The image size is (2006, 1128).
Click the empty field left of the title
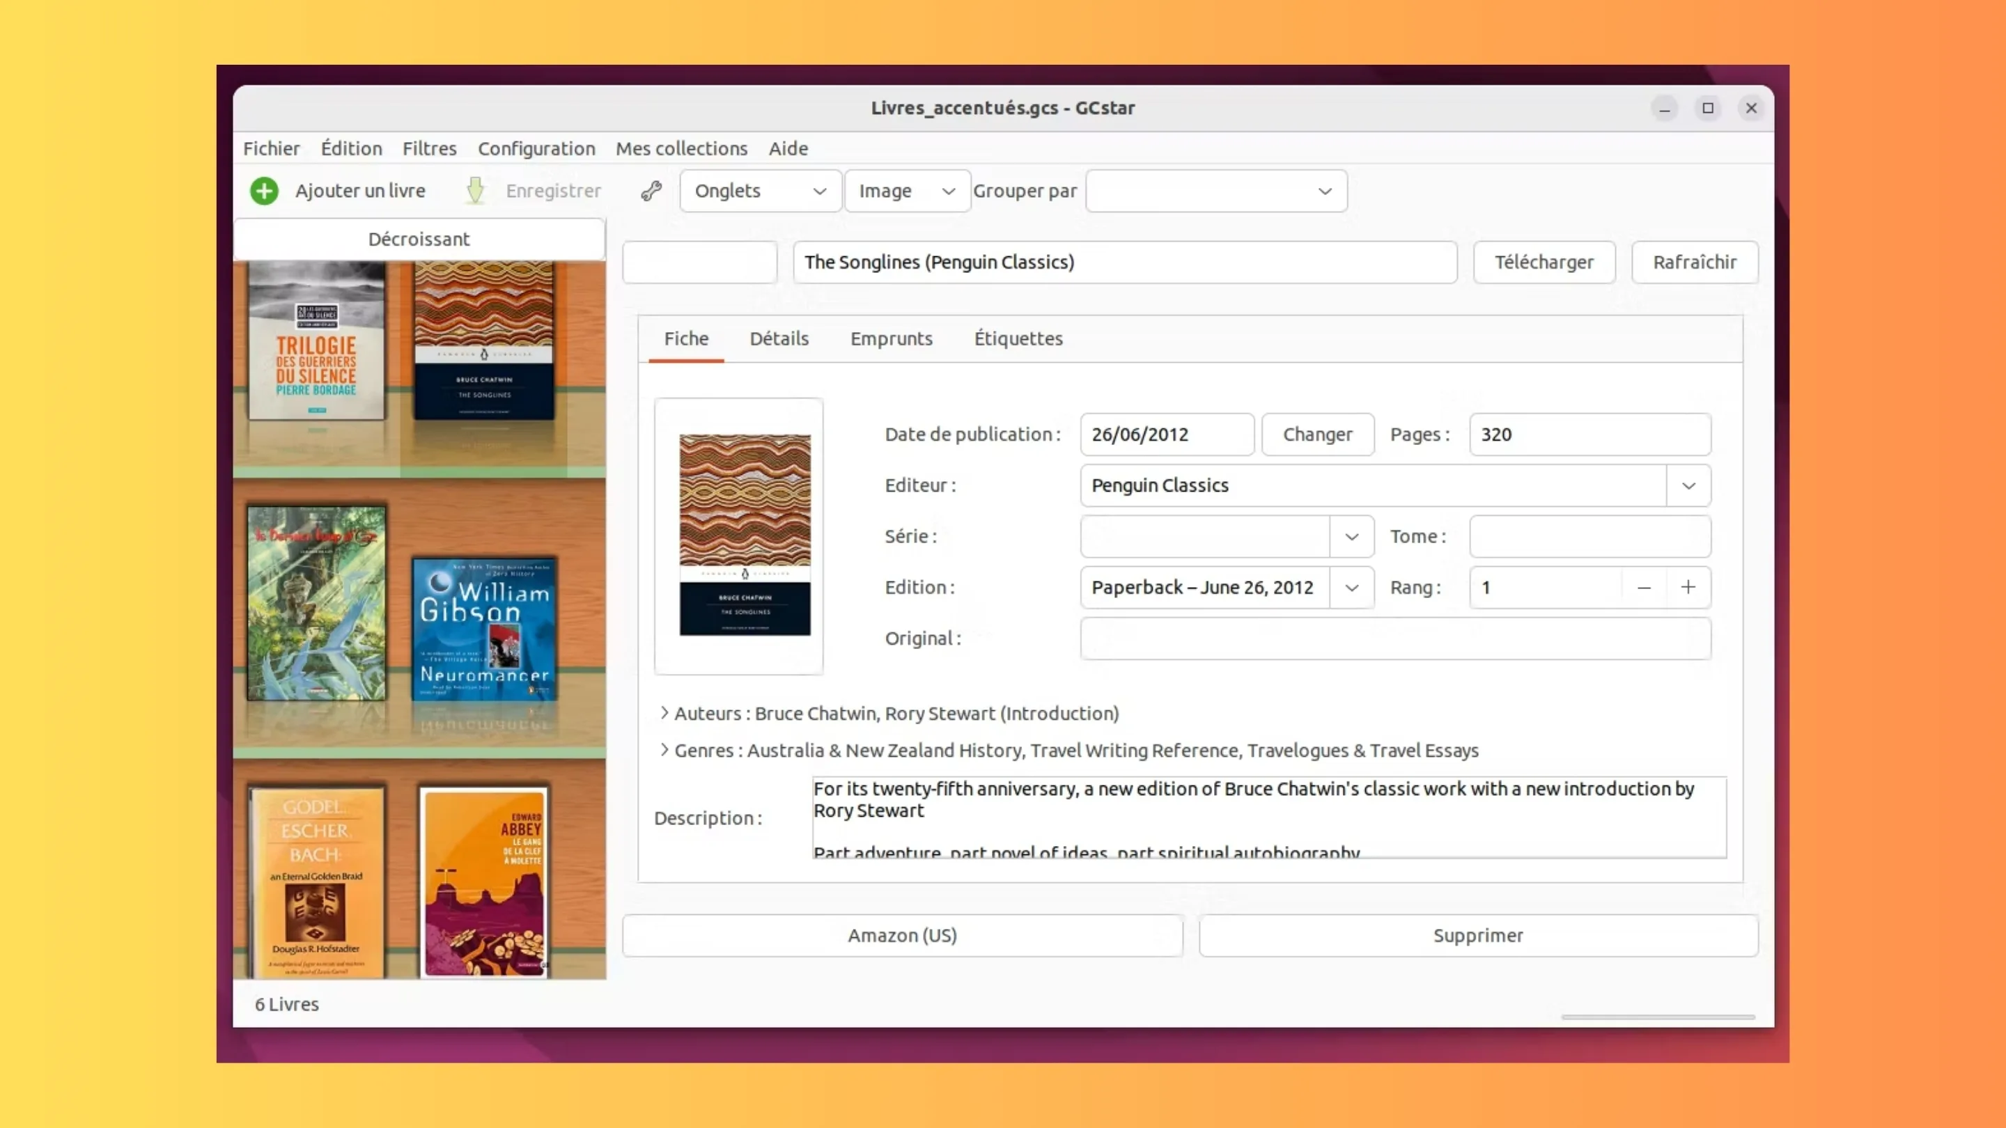coord(699,263)
